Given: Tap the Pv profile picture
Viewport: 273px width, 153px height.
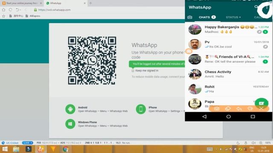Looking at the screenshot, I should tap(195, 44).
